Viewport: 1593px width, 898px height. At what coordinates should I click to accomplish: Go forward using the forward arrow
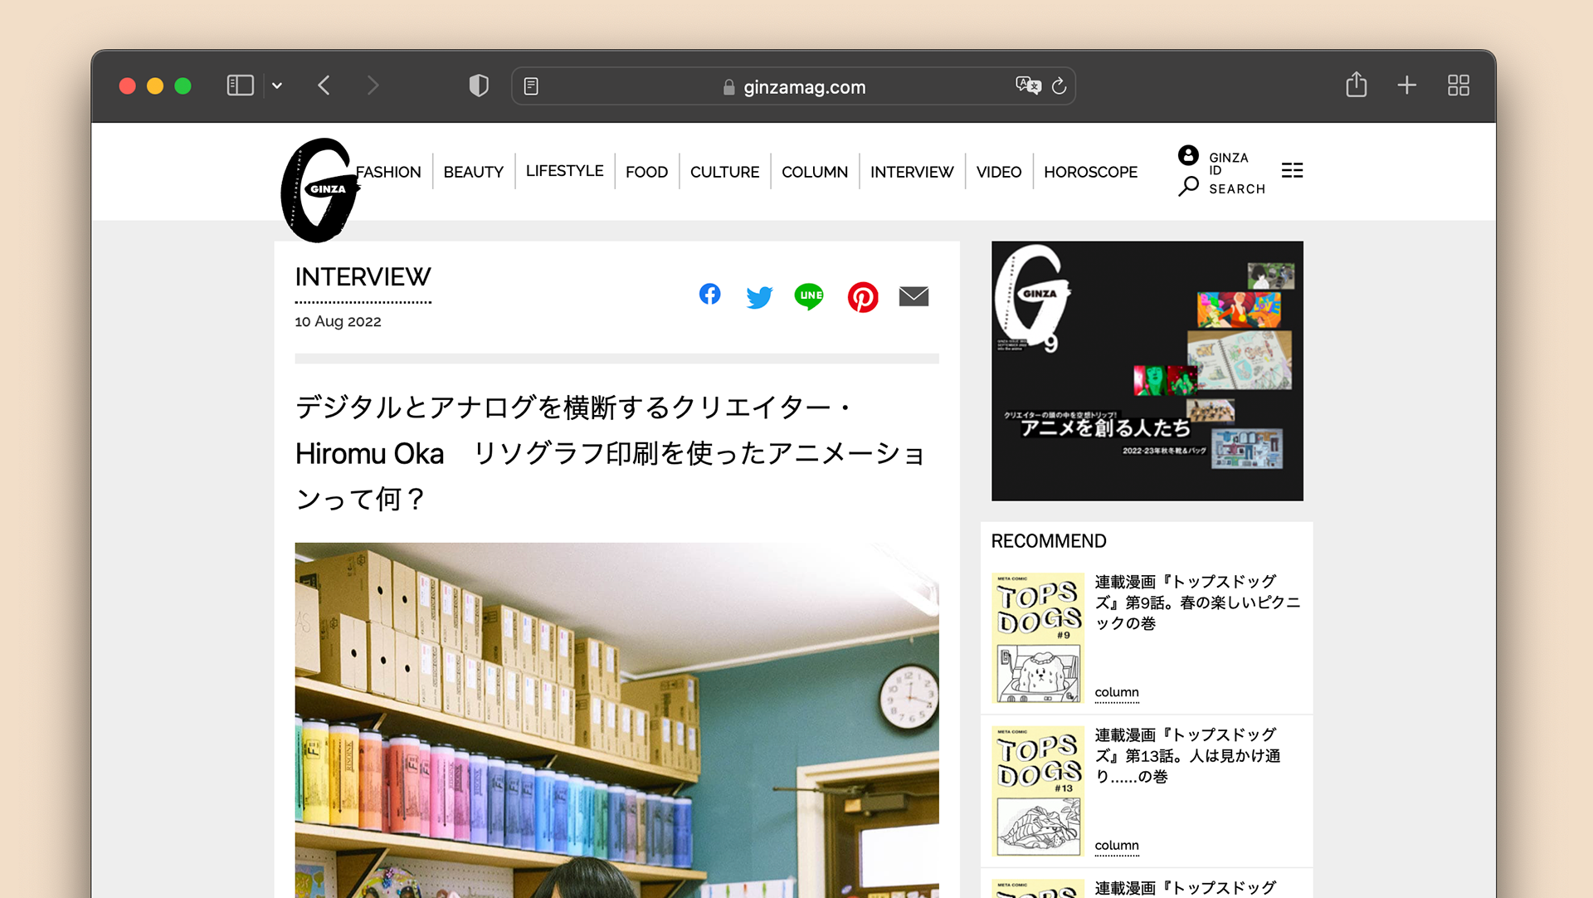pyautogui.click(x=373, y=85)
